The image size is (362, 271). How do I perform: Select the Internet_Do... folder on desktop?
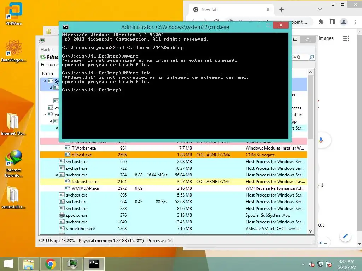pyautogui.click(x=13, y=124)
